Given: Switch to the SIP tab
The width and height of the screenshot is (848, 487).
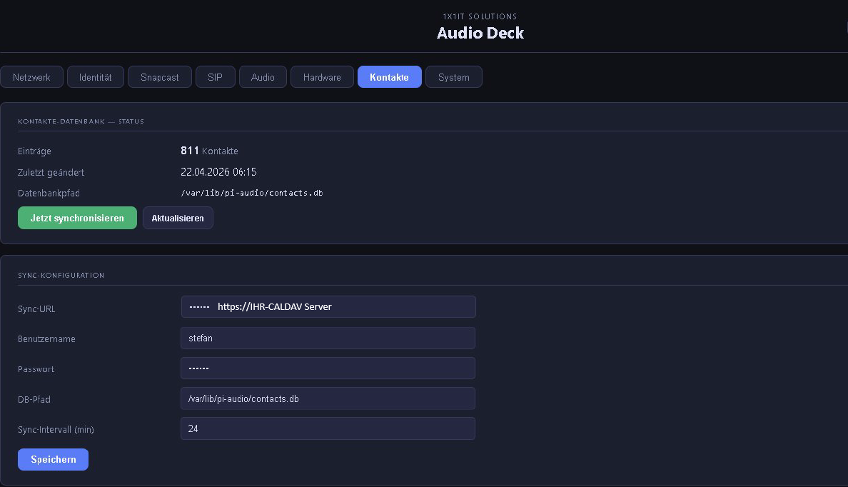Looking at the screenshot, I should tap(215, 76).
